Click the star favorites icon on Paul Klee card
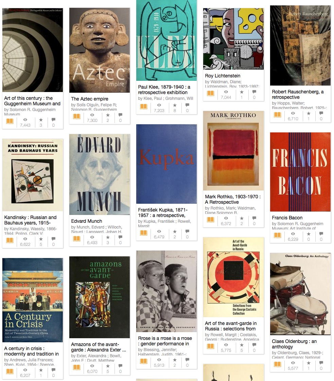Screen dimensions: 334x381 [x=175, y=105]
